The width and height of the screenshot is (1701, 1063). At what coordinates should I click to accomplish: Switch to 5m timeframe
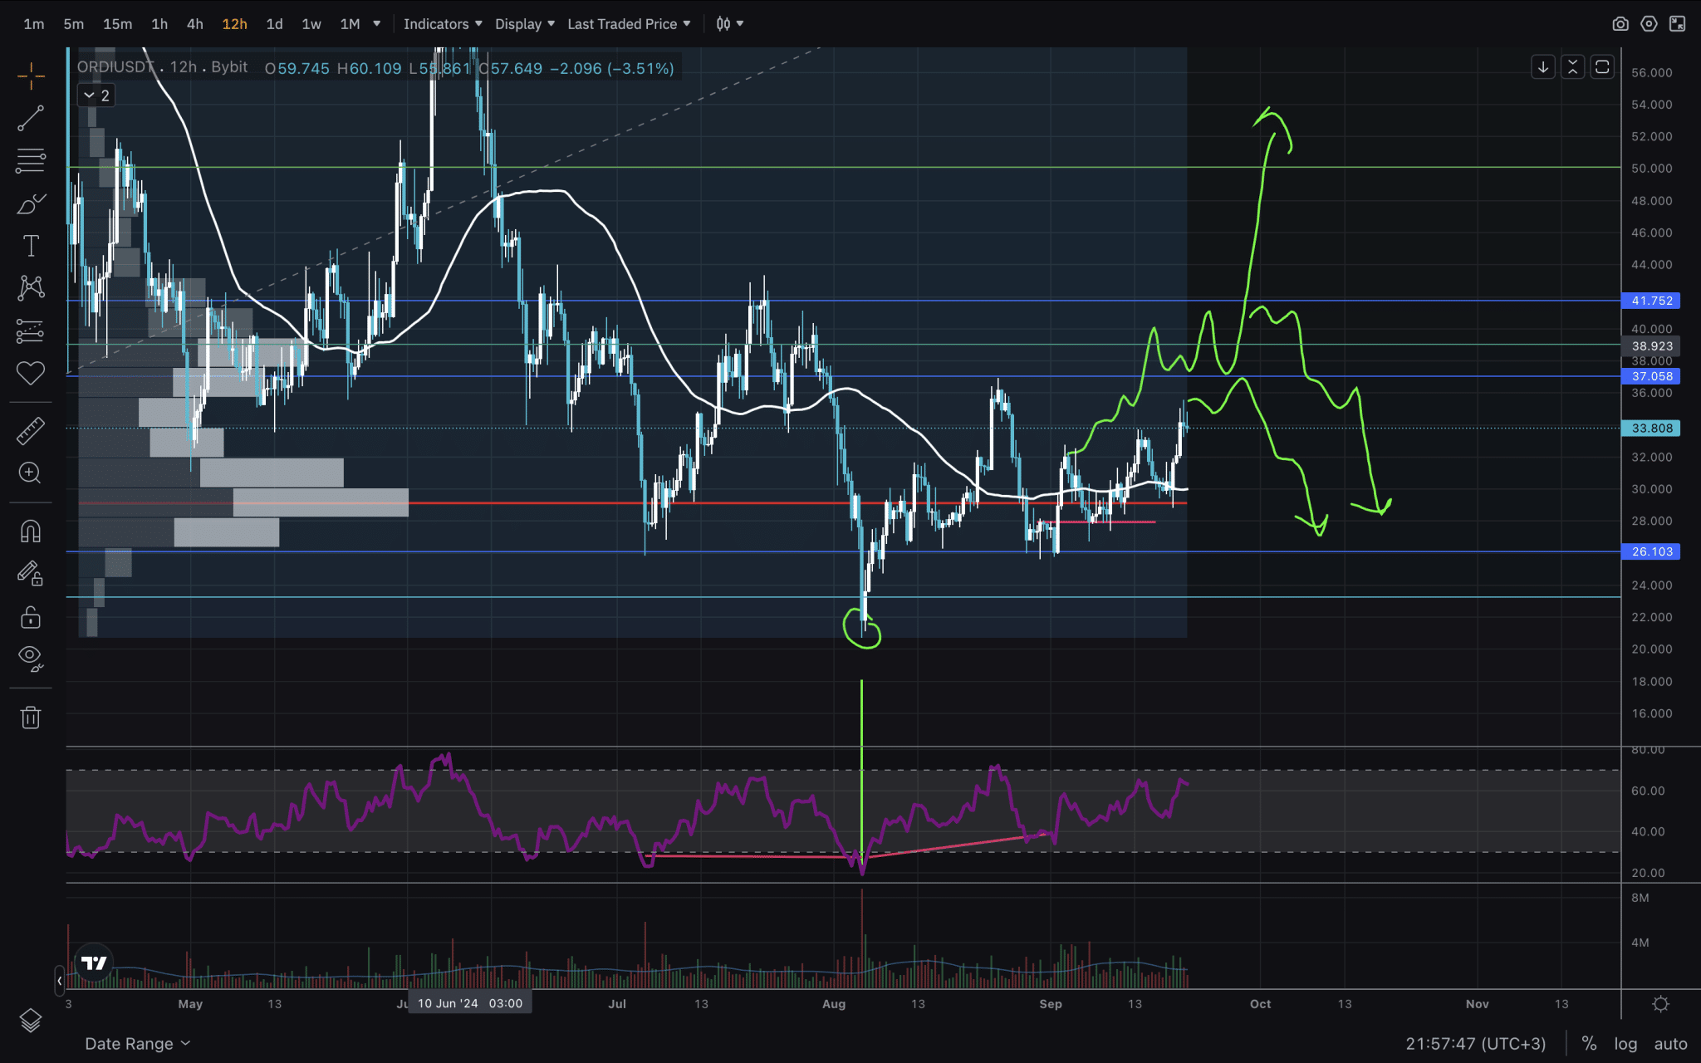[74, 24]
